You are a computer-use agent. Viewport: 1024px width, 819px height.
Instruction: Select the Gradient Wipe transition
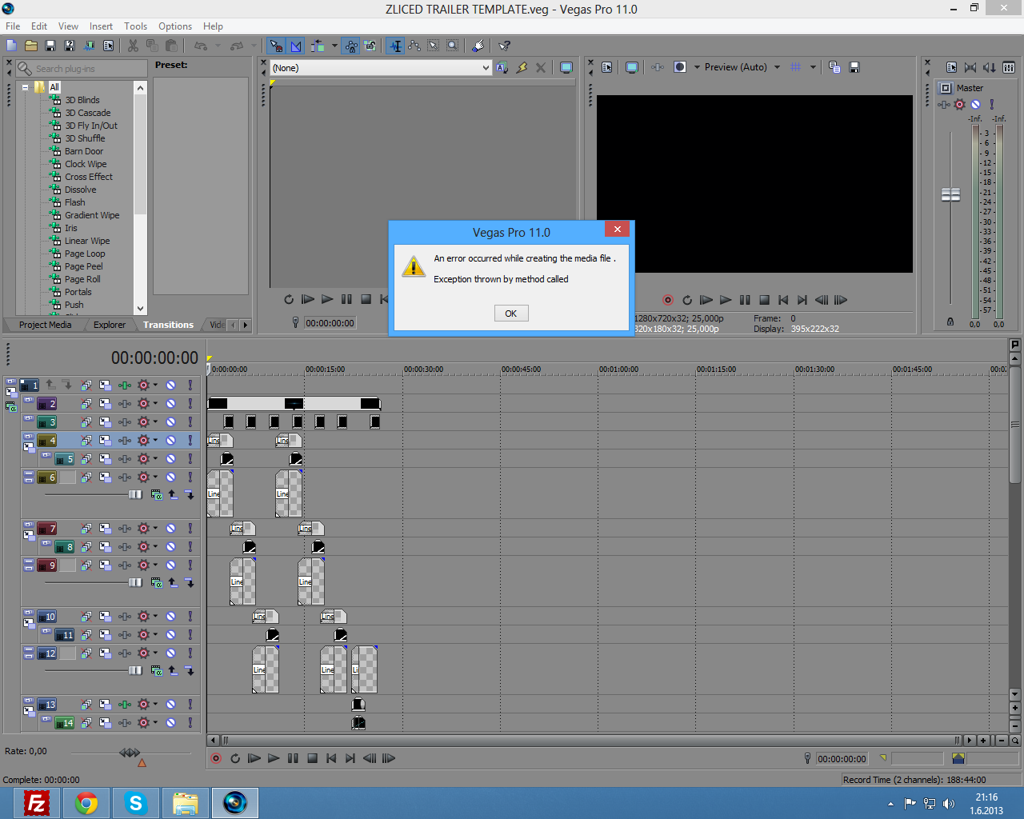(92, 215)
